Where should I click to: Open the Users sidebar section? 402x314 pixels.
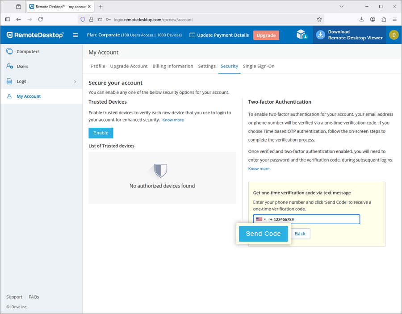click(22, 67)
